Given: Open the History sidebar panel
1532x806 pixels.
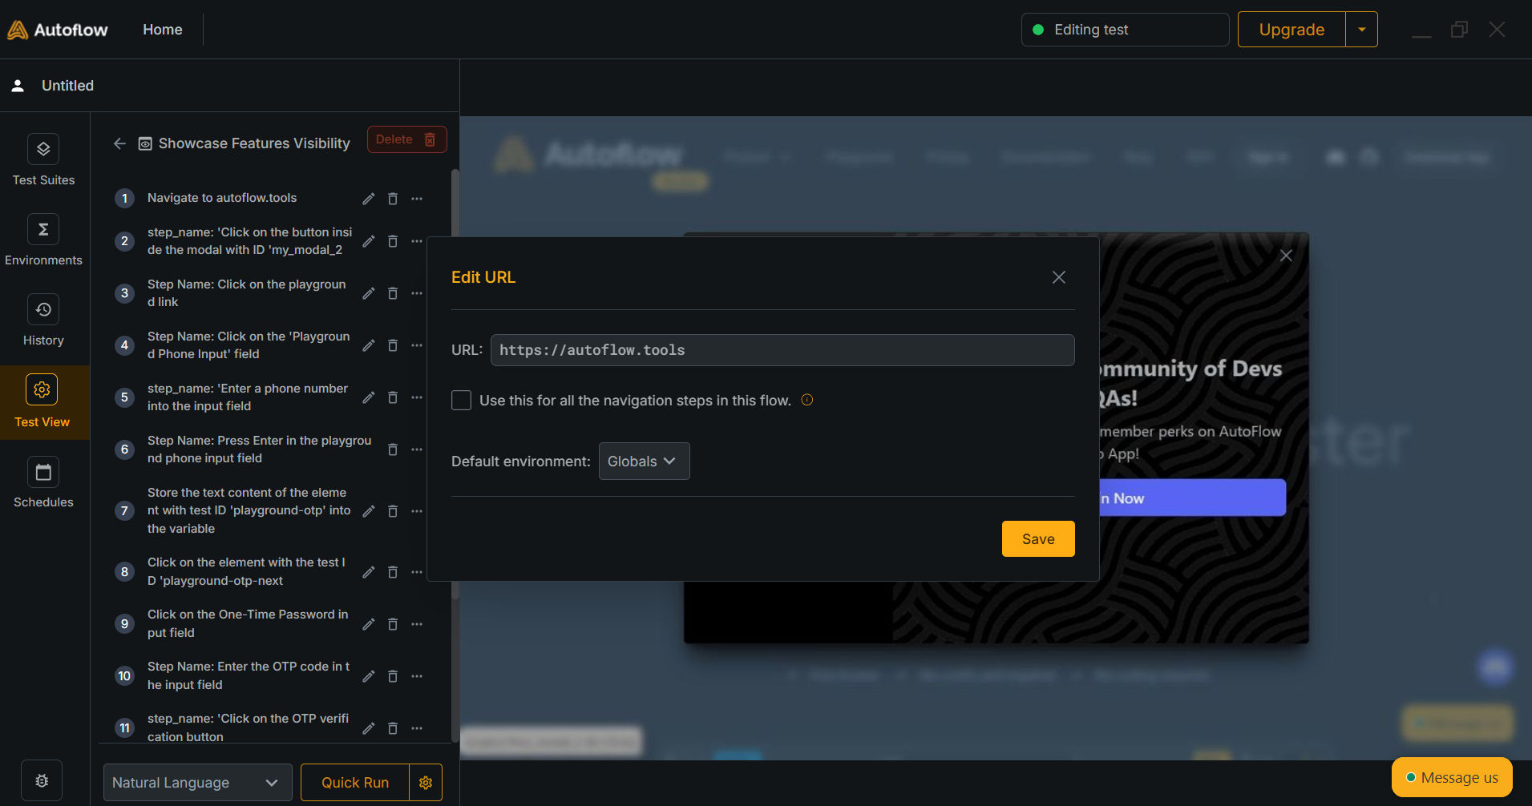Looking at the screenshot, I should pyautogui.click(x=43, y=320).
